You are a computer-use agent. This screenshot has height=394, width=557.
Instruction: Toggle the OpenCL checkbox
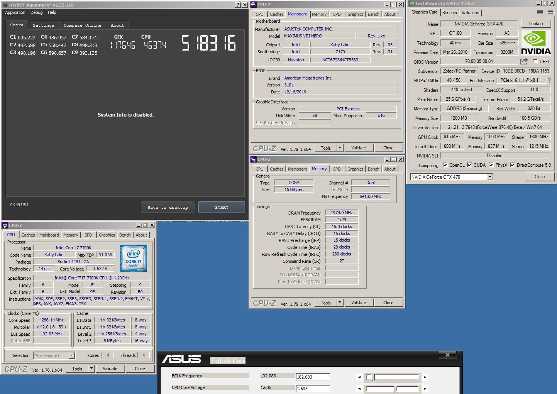[445, 165]
